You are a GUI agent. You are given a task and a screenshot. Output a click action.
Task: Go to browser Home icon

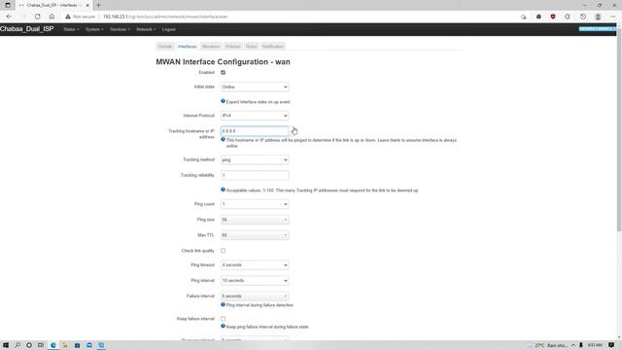[x=52, y=17]
